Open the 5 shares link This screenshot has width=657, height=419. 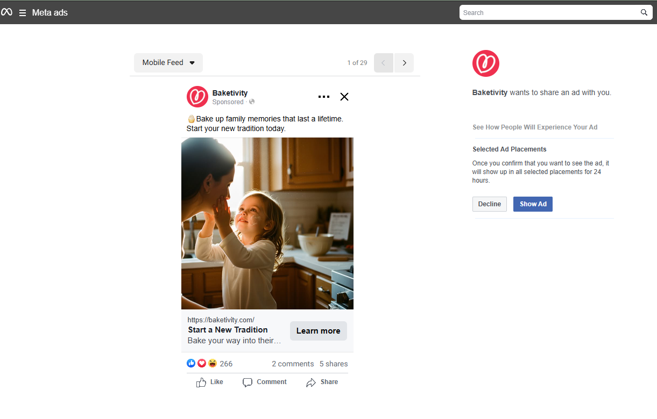click(x=334, y=364)
